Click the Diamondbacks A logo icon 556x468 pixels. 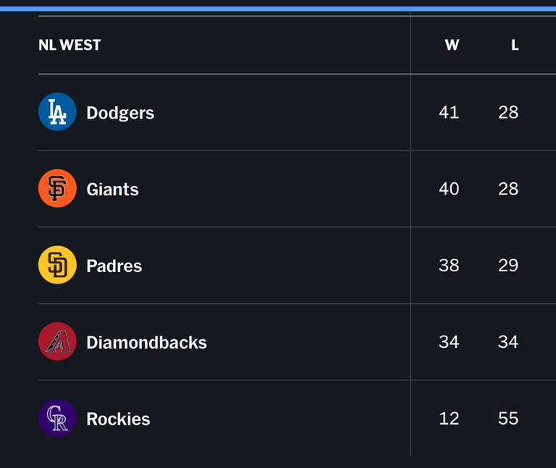pyautogui.click(x=57, y=341)
